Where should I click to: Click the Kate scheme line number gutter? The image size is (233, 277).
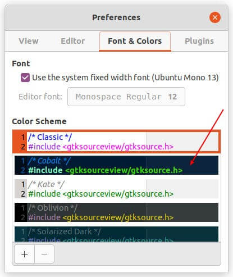click(x=21, y=189)
